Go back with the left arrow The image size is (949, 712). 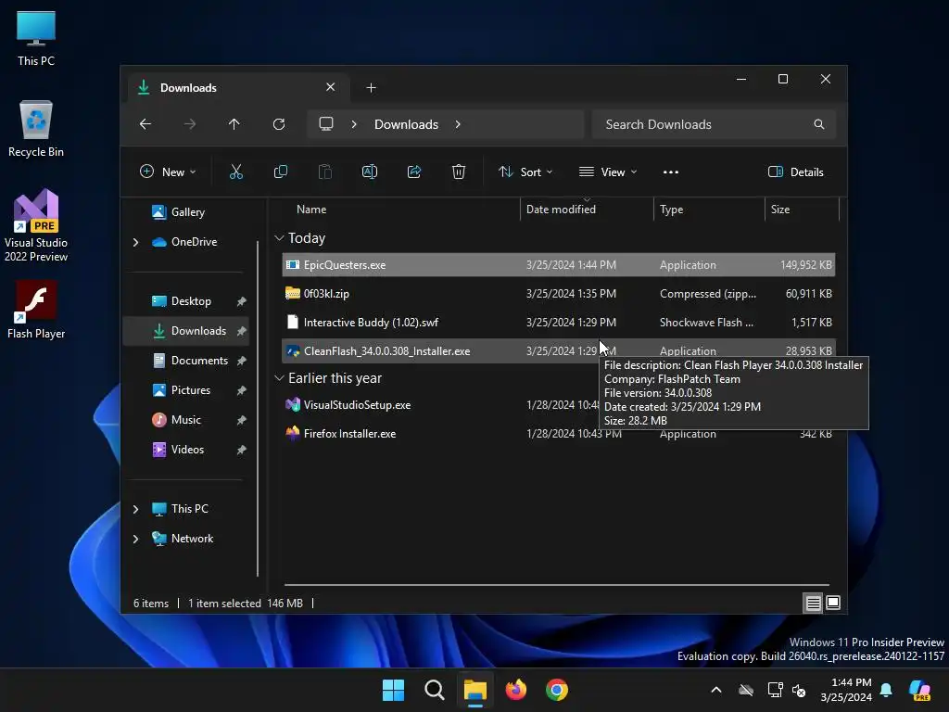click(146, 124)
